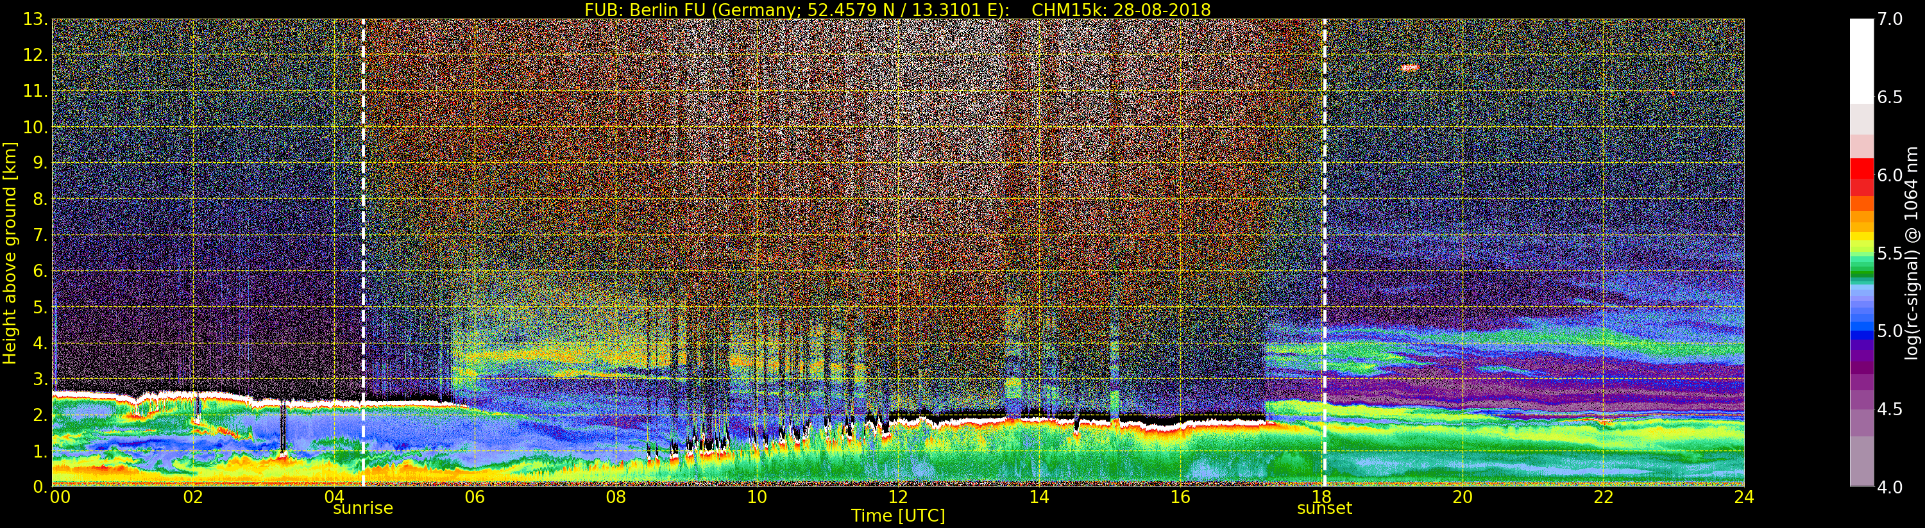Click the time axis tick 22

tap(1604, 497)
